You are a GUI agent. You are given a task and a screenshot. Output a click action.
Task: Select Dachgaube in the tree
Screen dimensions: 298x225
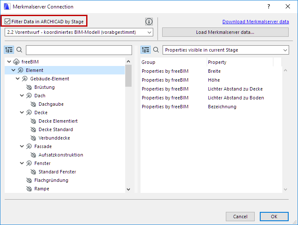[x=51, y=104]
